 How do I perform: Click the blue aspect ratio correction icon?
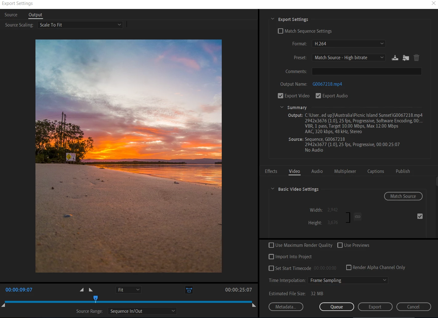189,290
